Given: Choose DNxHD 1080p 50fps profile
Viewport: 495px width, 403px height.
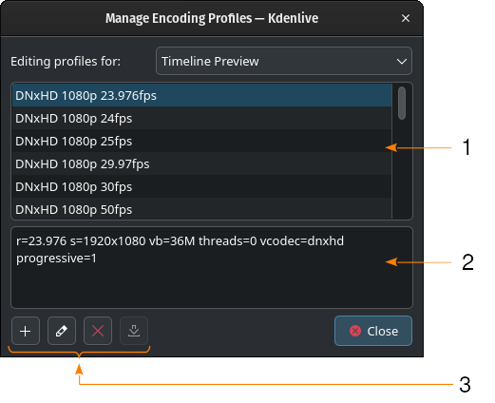Looking at the screenshot, I should [x=201, y=209].
